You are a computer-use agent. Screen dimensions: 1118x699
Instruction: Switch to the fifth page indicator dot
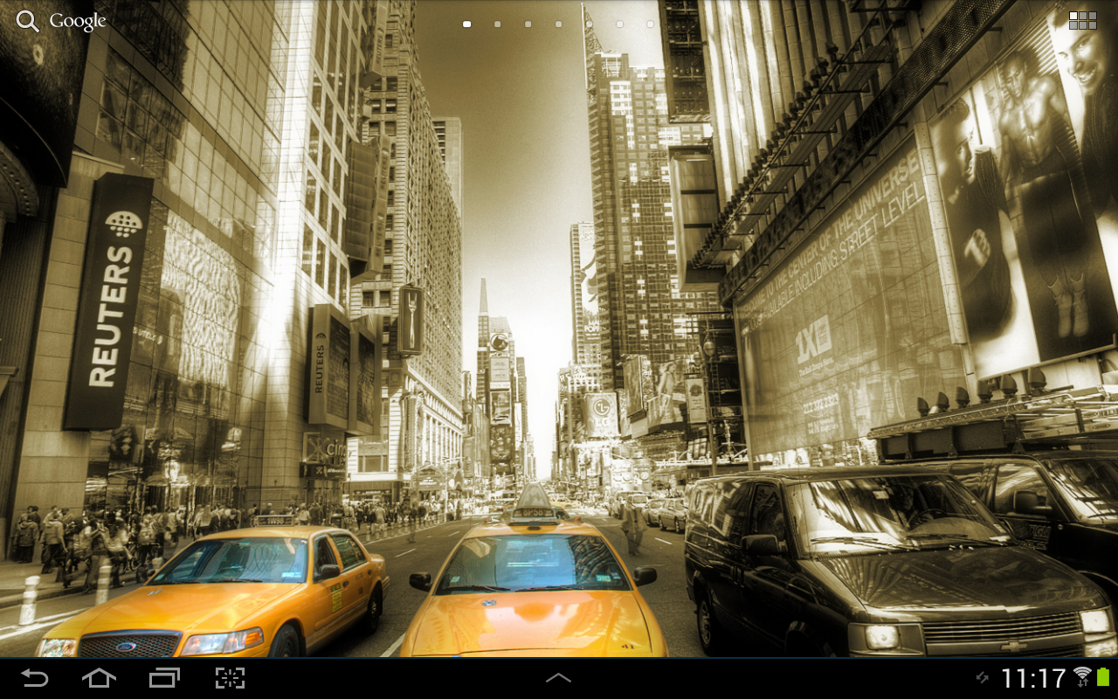tap(590, 24)
